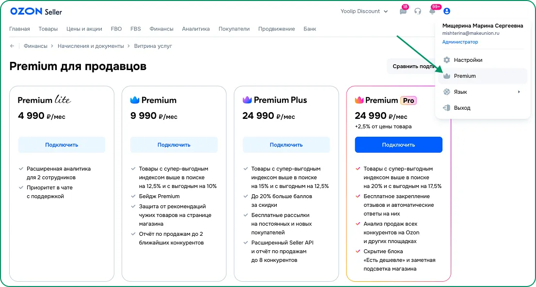The height and width of the screenshot is (287, 536).
Task: Click Подключить for Premium Pro plan
Action: point(398,145)
